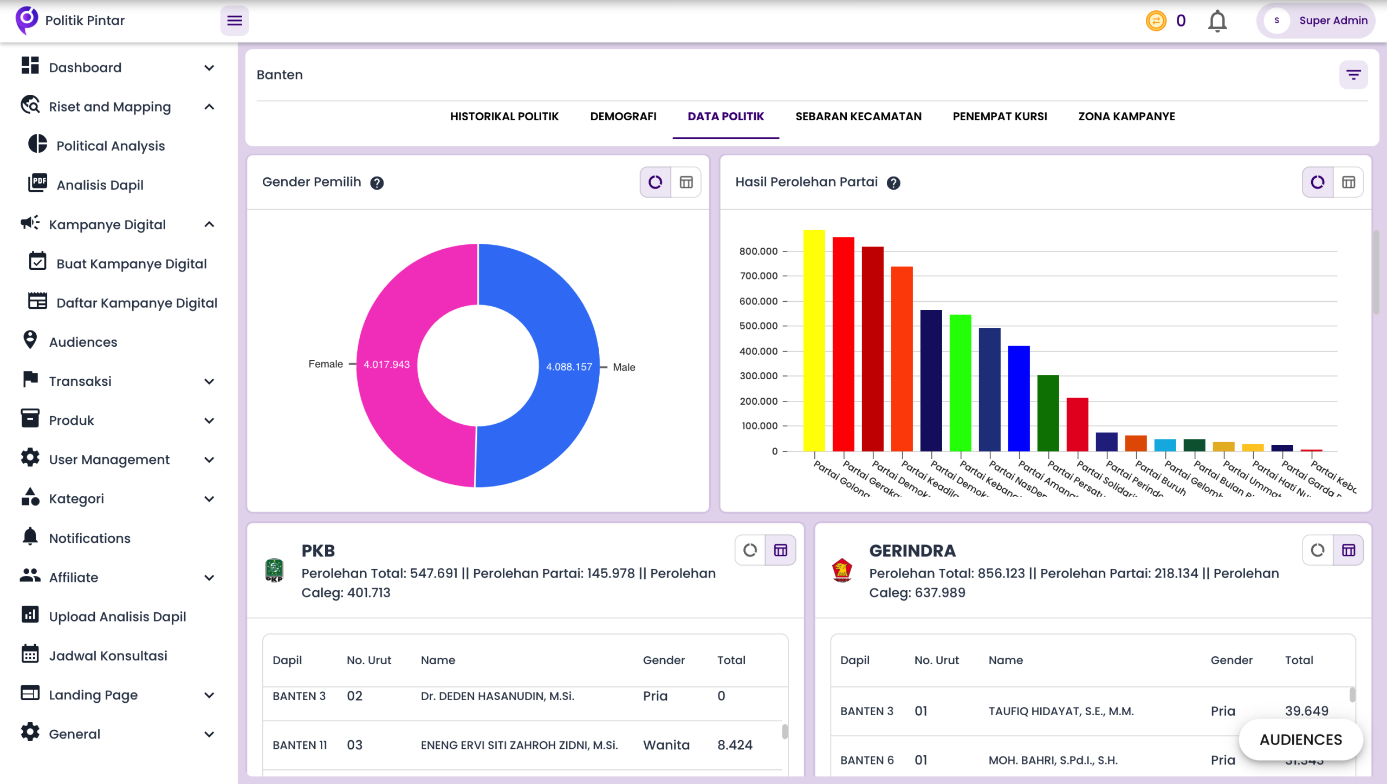Click the coin balance icon
The width and height of the screenshot is (1387, 784).
coord(1156,21)
